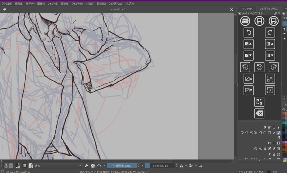Select the Shape Select arrow tool
The image size is (287, 173).
[278, 128]
